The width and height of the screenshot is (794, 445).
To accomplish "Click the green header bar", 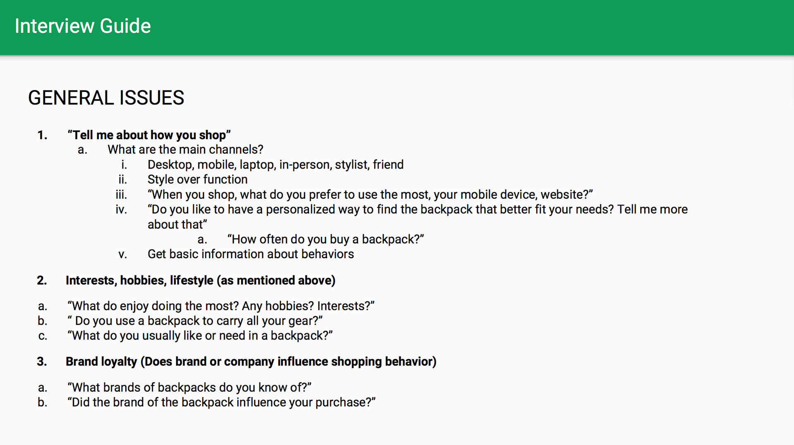I will (397, 27).
